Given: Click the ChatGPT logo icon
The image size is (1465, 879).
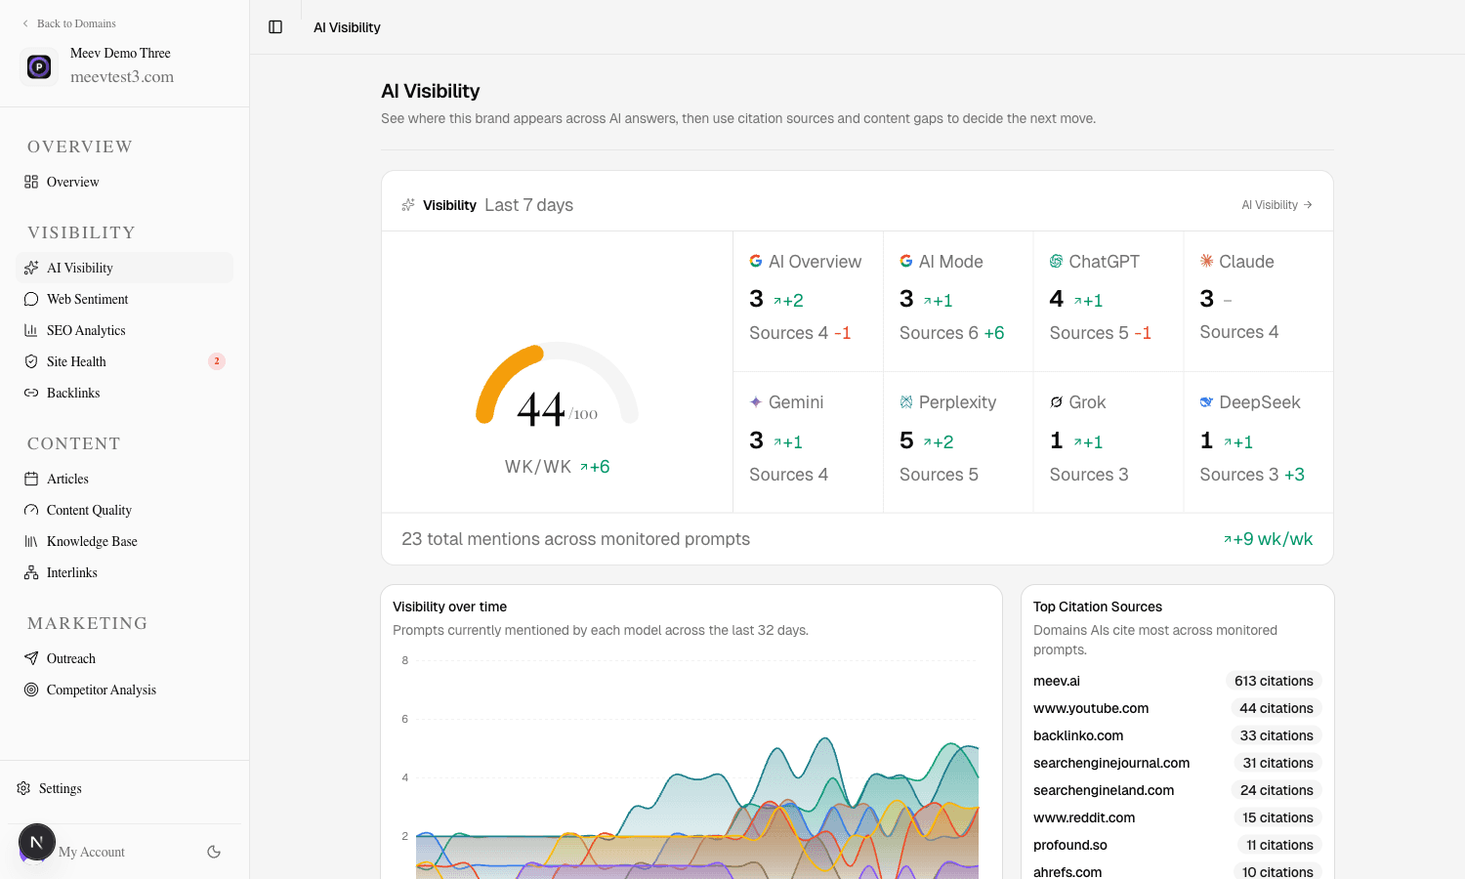Looking at the screenshot, I should 1056,261.
